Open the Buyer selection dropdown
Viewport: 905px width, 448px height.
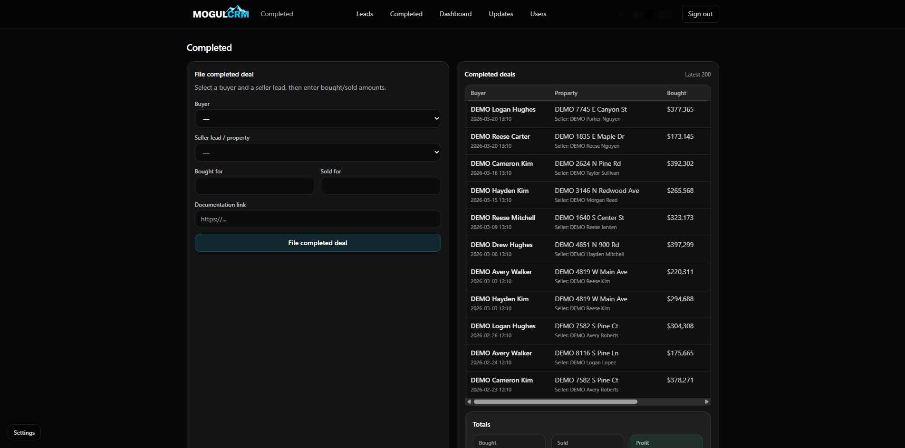tap(317, 118)
